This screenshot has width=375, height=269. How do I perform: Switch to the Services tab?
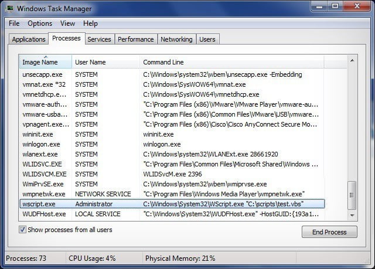[99, 39]
